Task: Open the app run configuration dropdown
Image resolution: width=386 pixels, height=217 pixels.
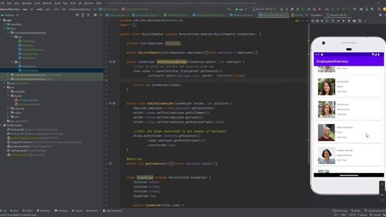Action: [x=241, y=9]
